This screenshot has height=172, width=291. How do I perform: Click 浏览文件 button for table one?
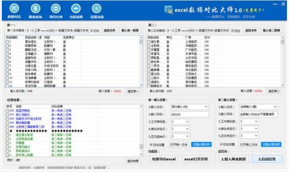(x=109, y=30)
